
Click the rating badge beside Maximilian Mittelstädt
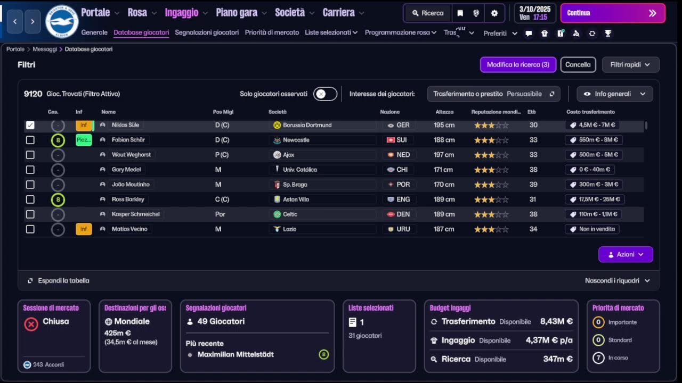point(323,354)
